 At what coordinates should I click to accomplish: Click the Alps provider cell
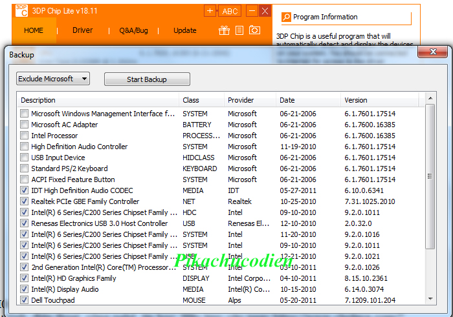[x=234, y=300]
